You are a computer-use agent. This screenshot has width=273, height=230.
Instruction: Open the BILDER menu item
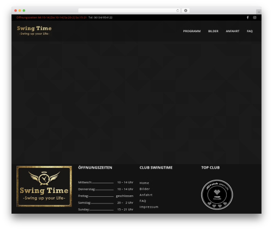213,31
